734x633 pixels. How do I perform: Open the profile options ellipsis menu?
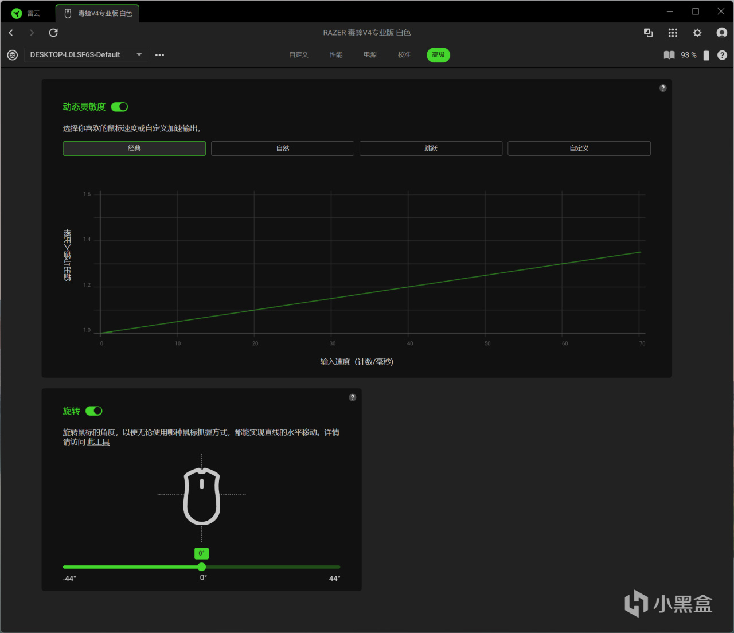[x=159, y=55]
